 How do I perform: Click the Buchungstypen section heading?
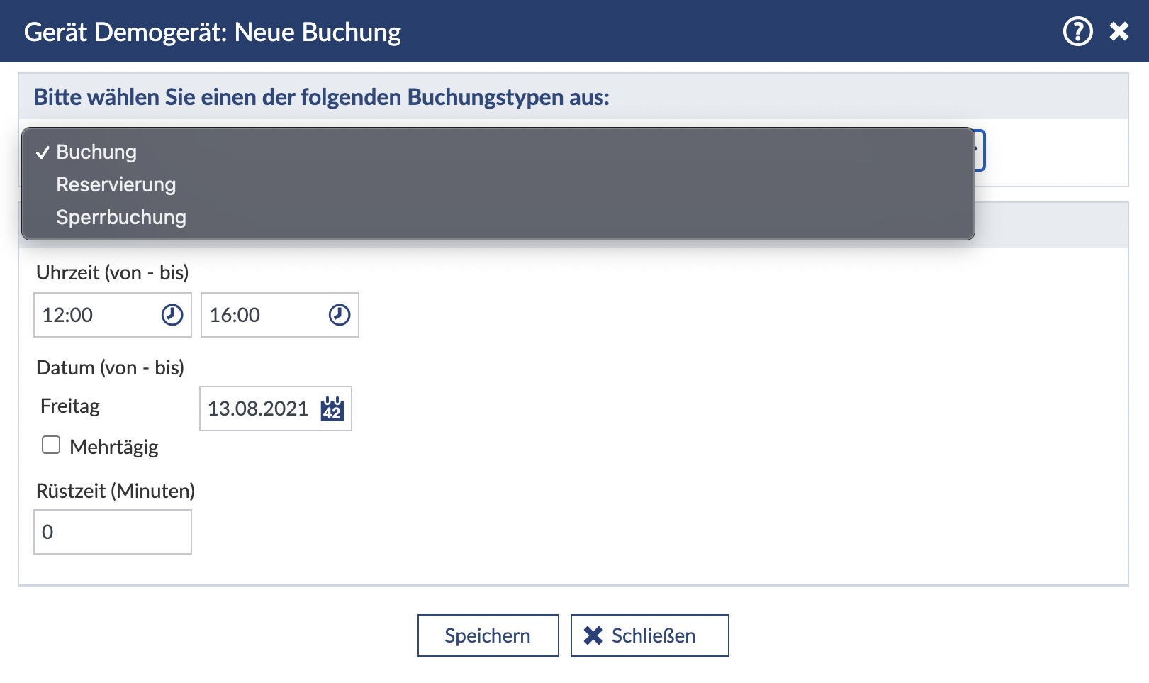(322, 97)
